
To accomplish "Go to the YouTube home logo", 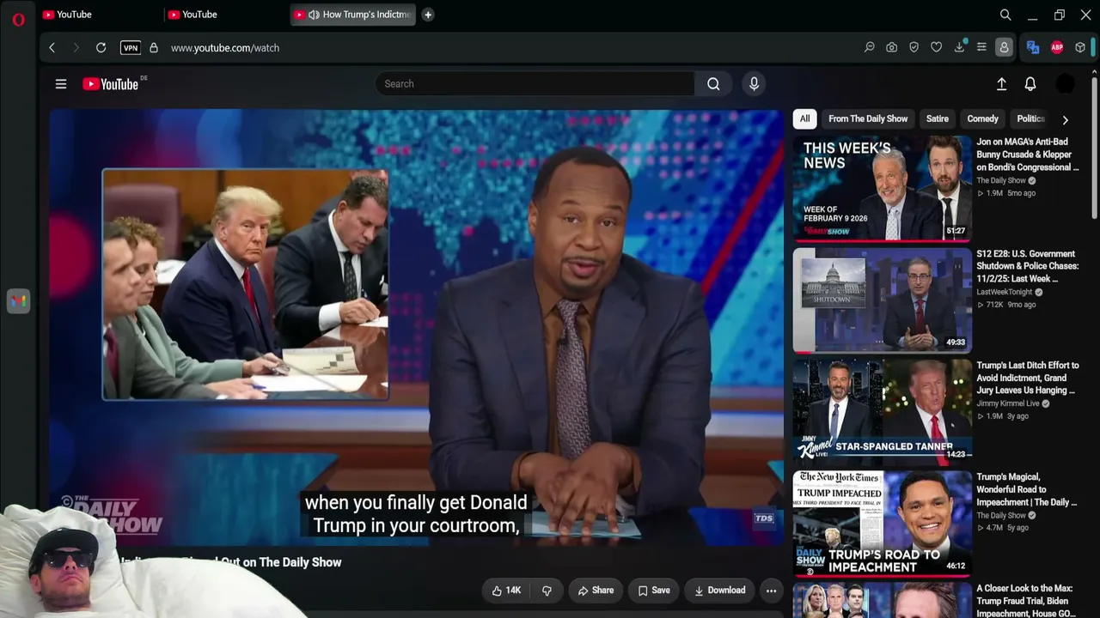I will point(110,84).
